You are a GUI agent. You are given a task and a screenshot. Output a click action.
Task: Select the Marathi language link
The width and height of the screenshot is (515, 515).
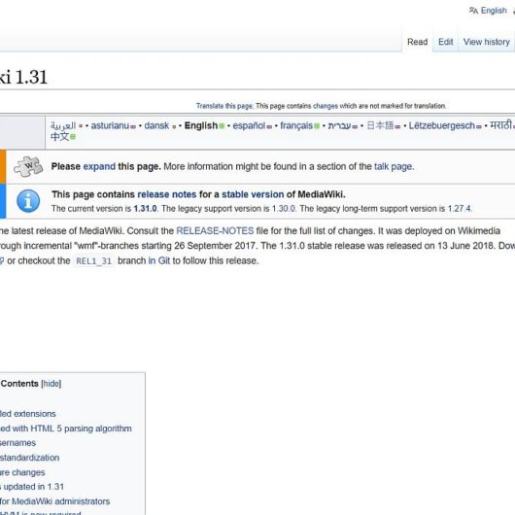[500, 125]
